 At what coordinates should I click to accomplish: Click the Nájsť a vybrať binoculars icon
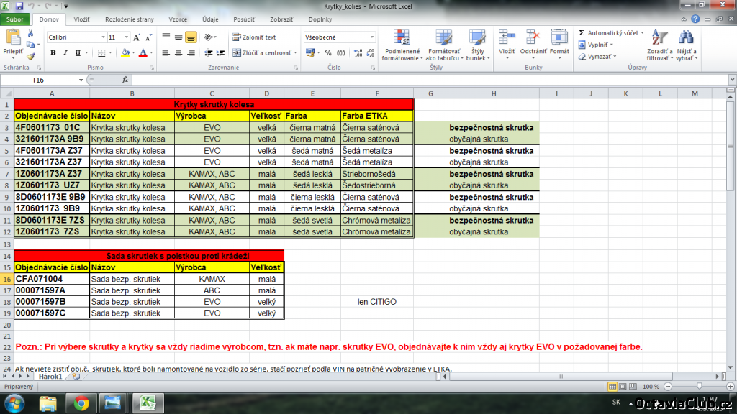(686, 38)
